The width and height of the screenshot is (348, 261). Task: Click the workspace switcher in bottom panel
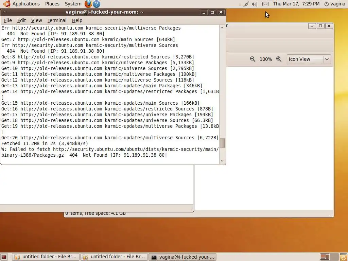pyautogui.click(x=329, y=257)
